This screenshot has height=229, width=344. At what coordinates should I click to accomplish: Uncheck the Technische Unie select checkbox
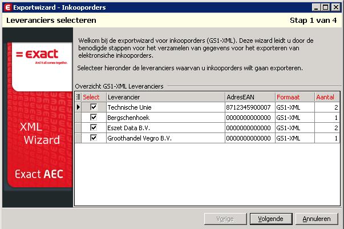(94, 107)
